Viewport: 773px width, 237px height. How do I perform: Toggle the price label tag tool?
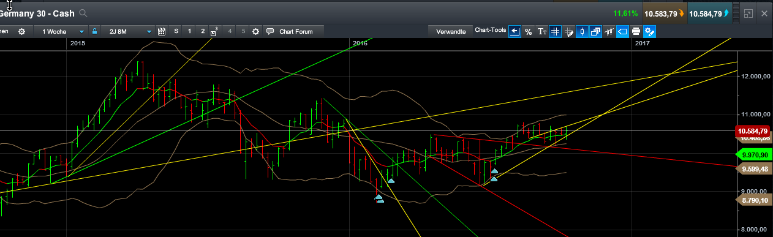622,31
